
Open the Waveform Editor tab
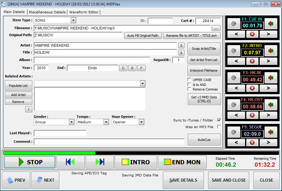[84, 12]
